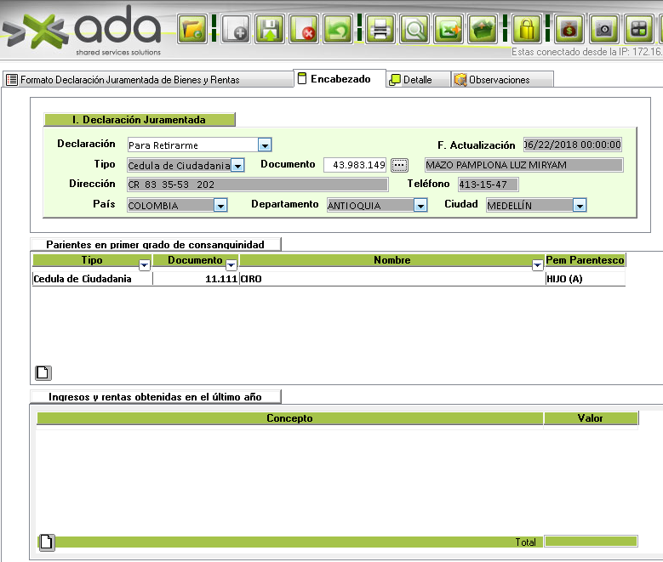Screen dimensions: 663x562
Task: Click the ellipsis lookup button beside Documento
Action: click(x=400, y=165)
